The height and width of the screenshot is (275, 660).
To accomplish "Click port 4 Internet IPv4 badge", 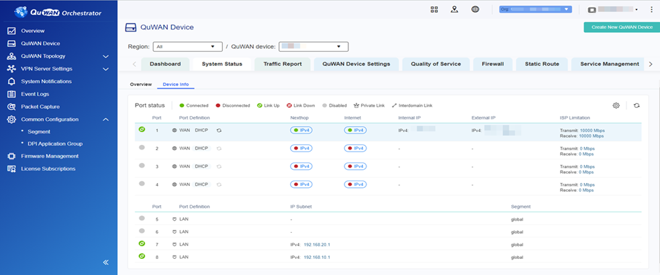I will click(355, 184).
